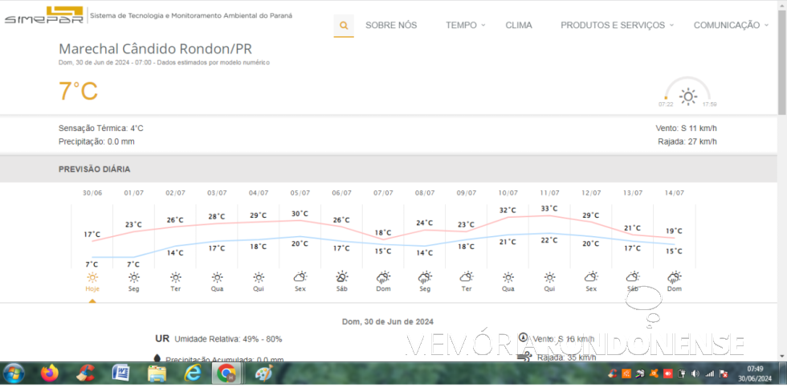Expand the TEMPO dropdown menu
This screenshot has height=388, width=787.
click(x=465, y=26)
